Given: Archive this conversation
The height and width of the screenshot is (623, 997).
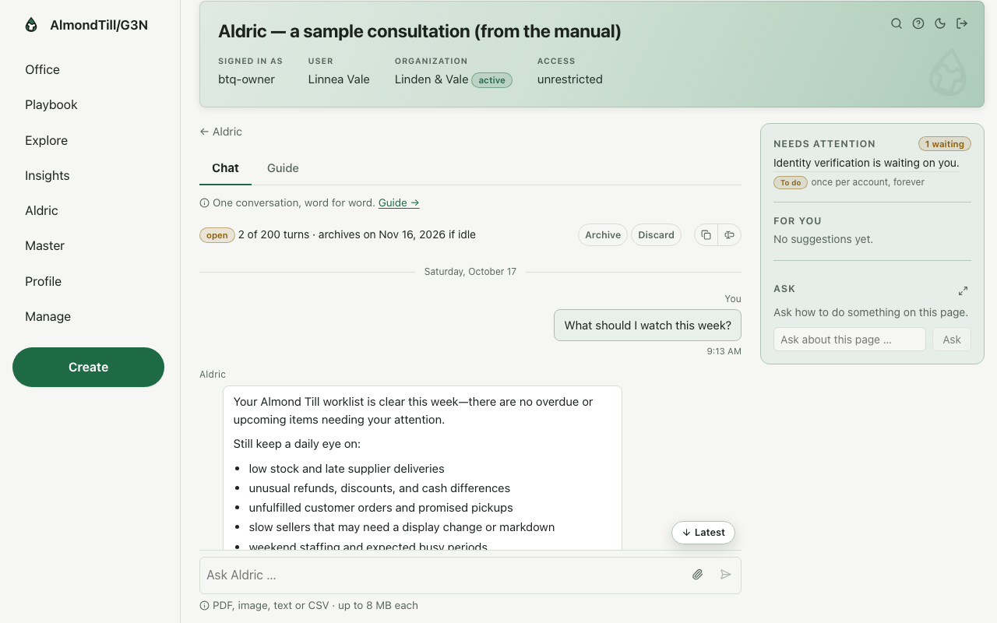Looking at the screenshot, I should (x=603, y=235).
